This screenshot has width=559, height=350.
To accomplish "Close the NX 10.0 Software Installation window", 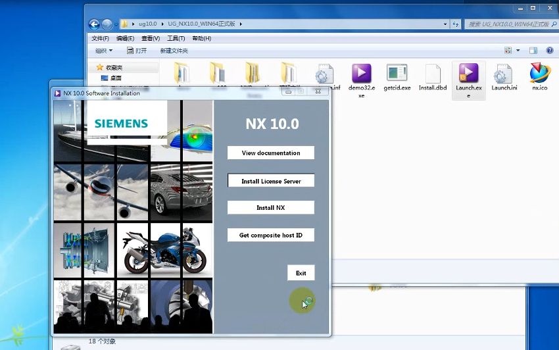I will pyautogui.click(x=318, y=91).
